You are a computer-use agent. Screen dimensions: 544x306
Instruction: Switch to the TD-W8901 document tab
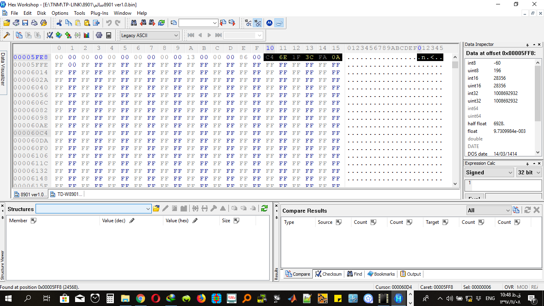pos(66,194)
